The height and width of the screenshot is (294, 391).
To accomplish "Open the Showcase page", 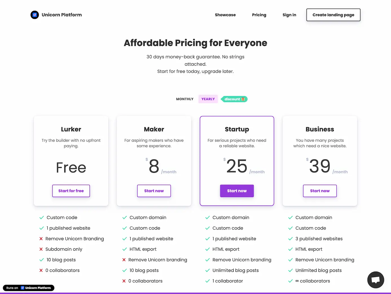I will 225,15.
